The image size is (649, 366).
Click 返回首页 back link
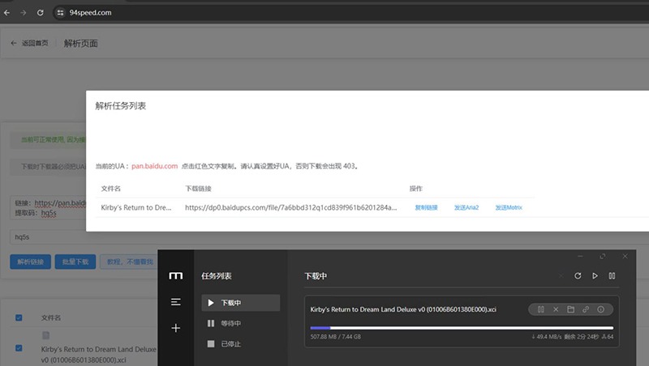(29, 43)
